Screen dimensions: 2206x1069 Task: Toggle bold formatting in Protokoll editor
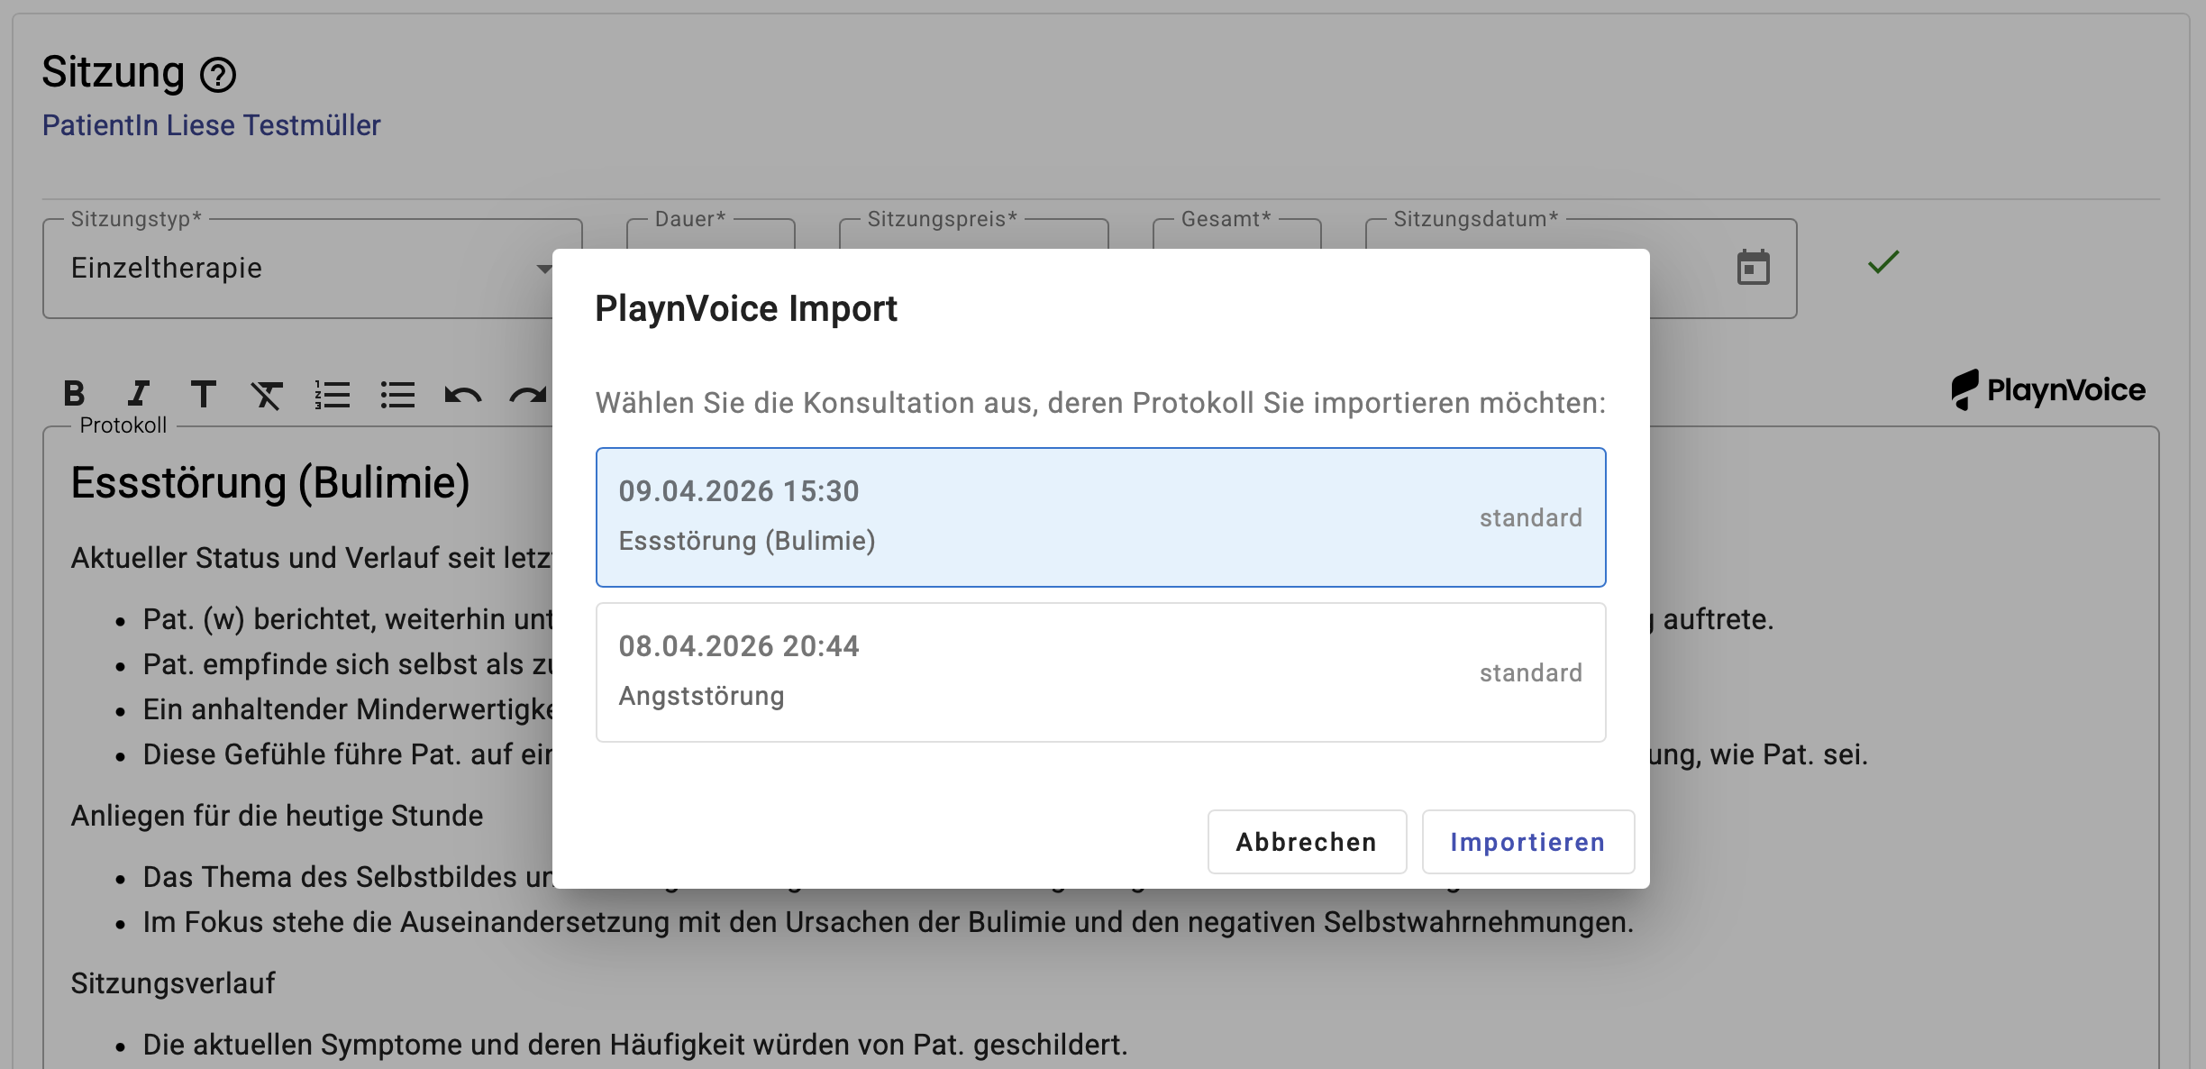pyautogui.click(x=75, y=394)
